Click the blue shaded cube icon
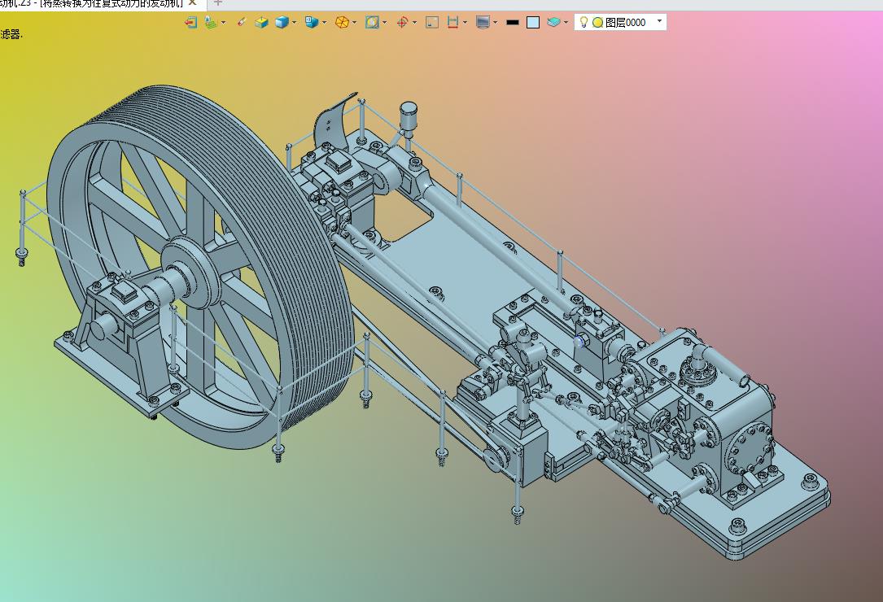This screenshot has width=883, height=602. pyautogui.click(x=282, y=23)
